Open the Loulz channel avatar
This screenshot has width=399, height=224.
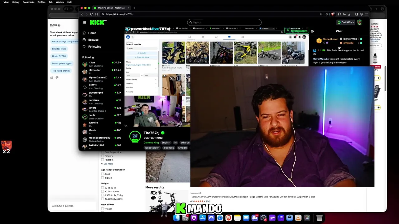85,117
